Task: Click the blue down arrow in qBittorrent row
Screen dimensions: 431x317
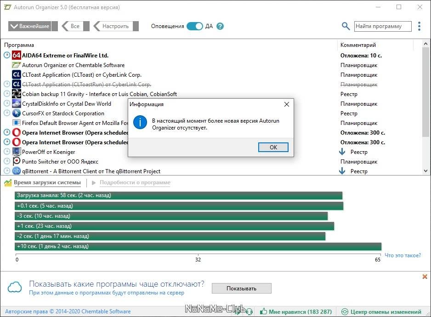Action: pos(342,171)
